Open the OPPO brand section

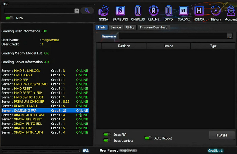click(x=168, y=13)
